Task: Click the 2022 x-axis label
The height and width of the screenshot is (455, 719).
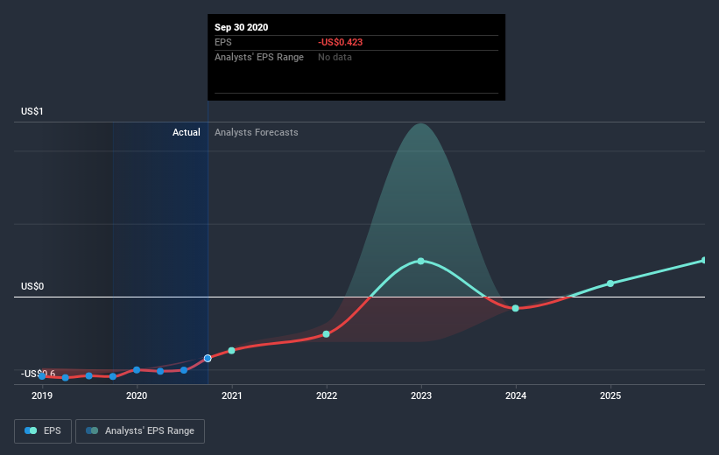Action: [x=327, y=395]
